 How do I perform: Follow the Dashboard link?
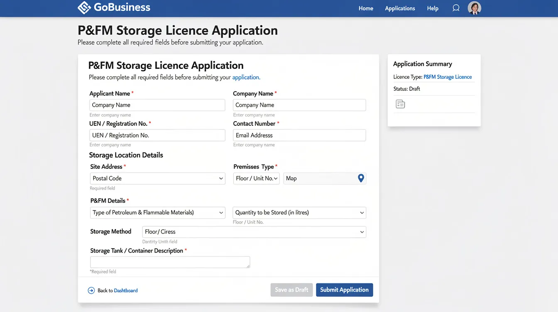click(126, 290)
